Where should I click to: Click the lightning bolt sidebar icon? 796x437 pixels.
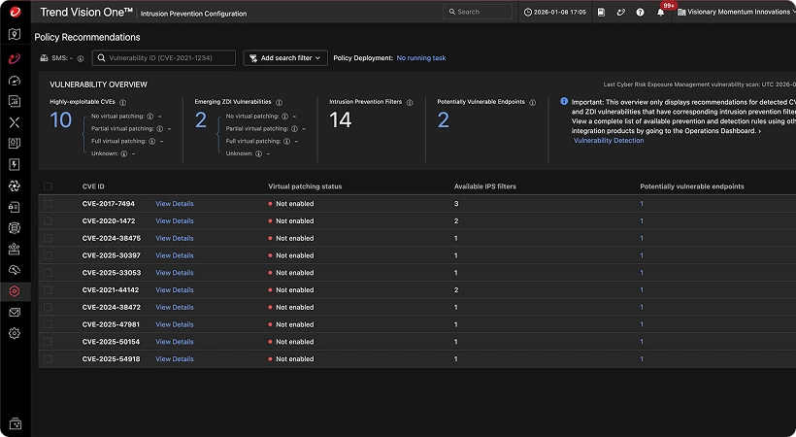coord(15,165)
